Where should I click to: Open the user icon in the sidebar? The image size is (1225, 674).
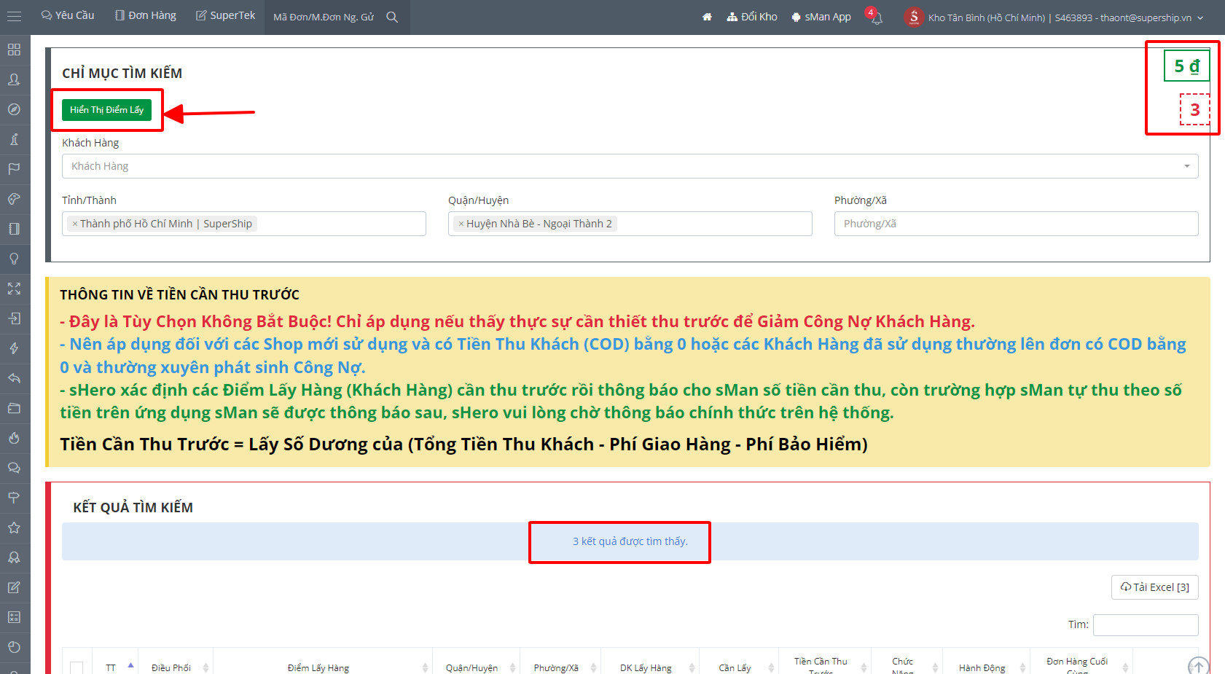tap(14, 79)
